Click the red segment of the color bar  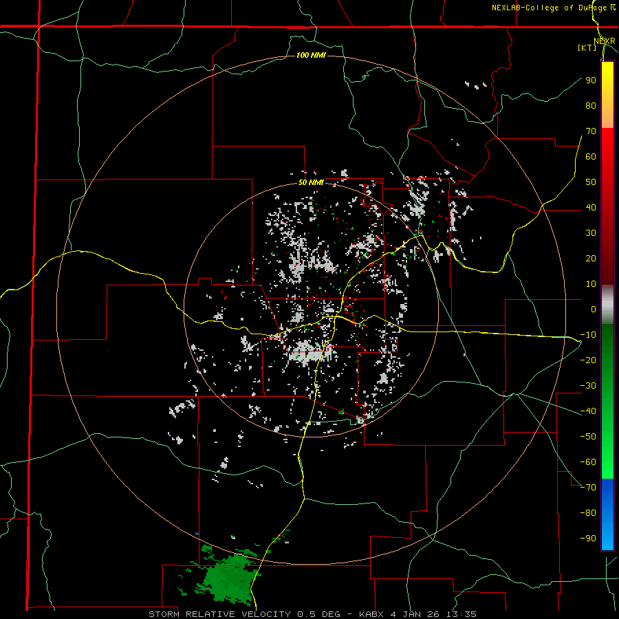pos(607,206)
